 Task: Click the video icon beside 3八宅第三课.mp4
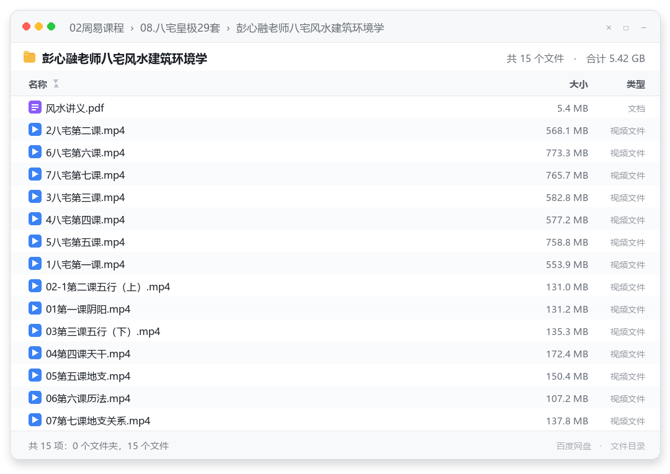click(x=35, y=197)
